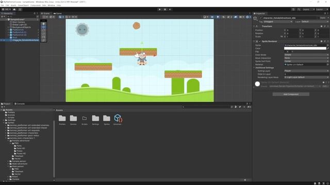The height and width of the screenshot is (185, 330).
Task: Open the GameObject menu
Action: (x=23, y=5)
